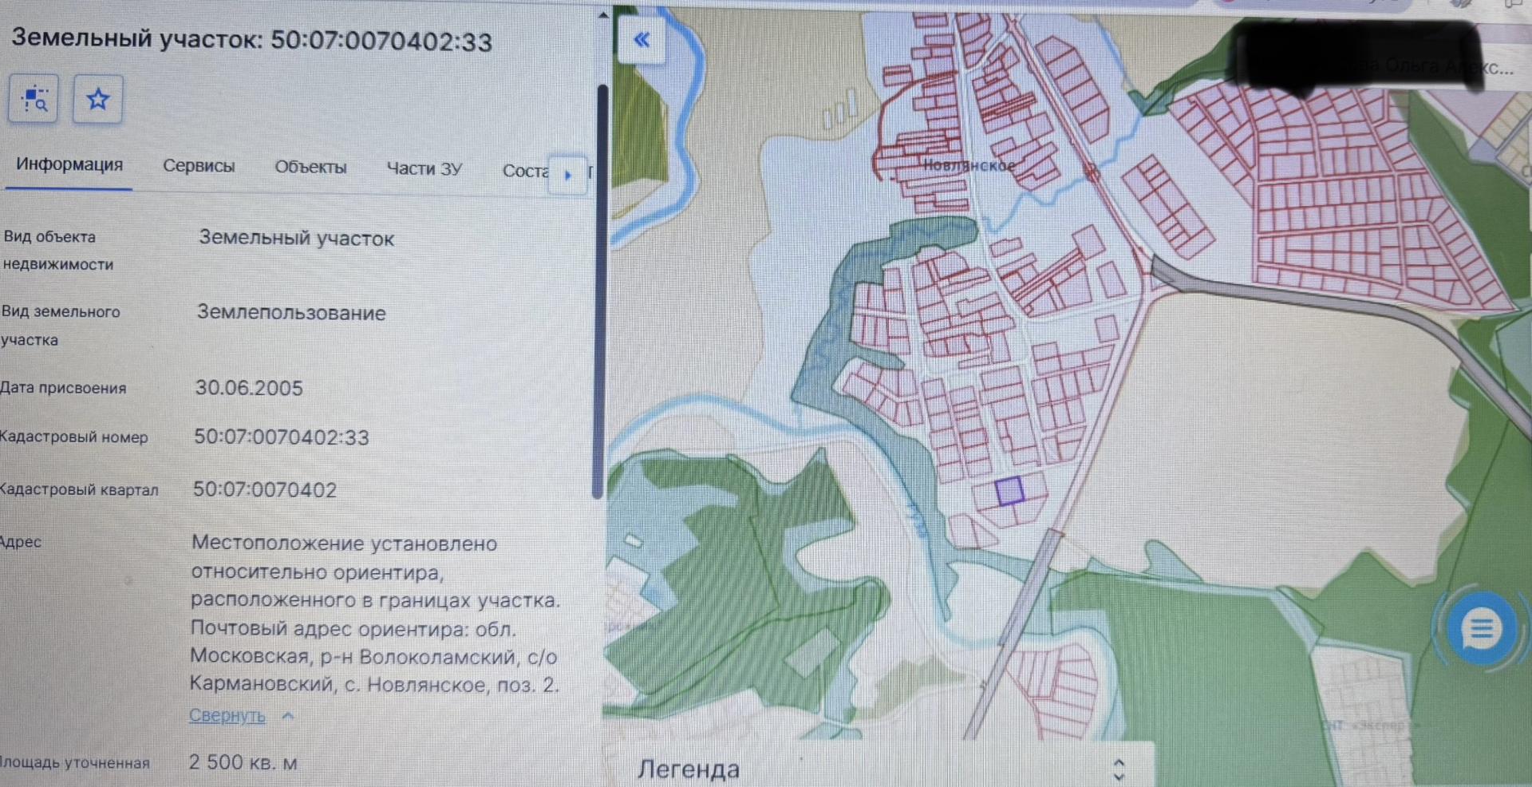Click the Новлянское label on the map
Screen dimensions: 1532x787
(x=969, y=165)
